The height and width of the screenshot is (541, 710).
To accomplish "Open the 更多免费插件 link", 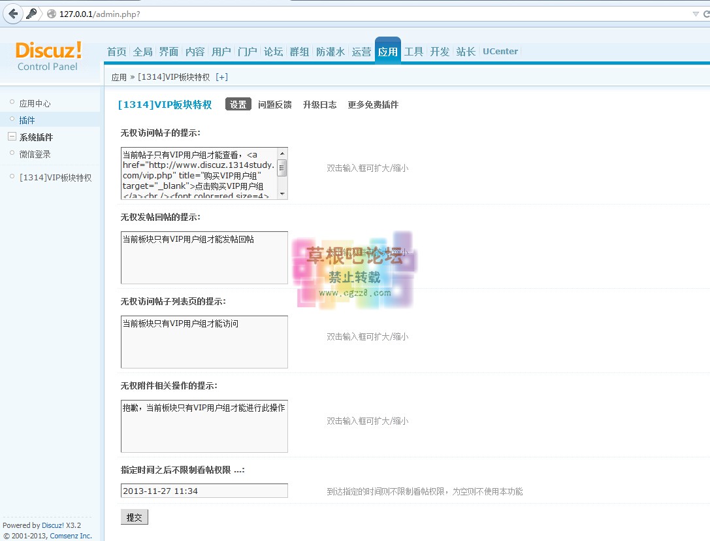I will click(373, 105).
